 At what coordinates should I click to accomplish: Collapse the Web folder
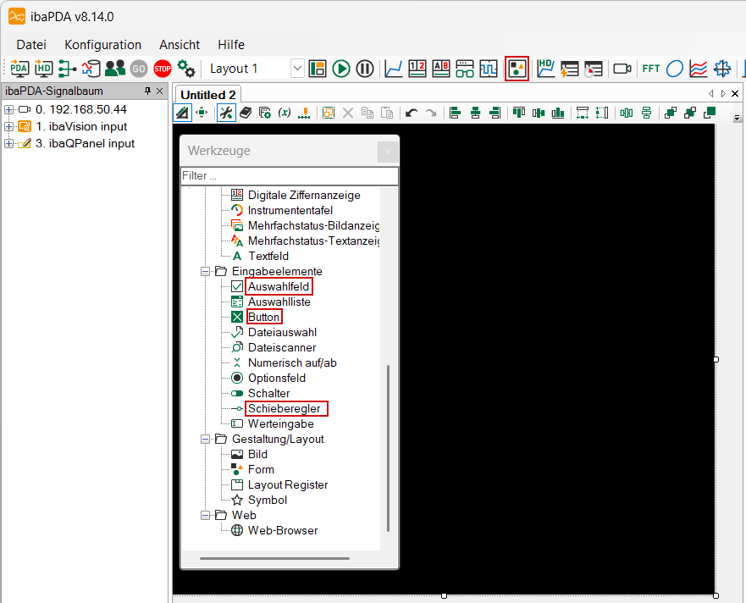tap(205, 515)
